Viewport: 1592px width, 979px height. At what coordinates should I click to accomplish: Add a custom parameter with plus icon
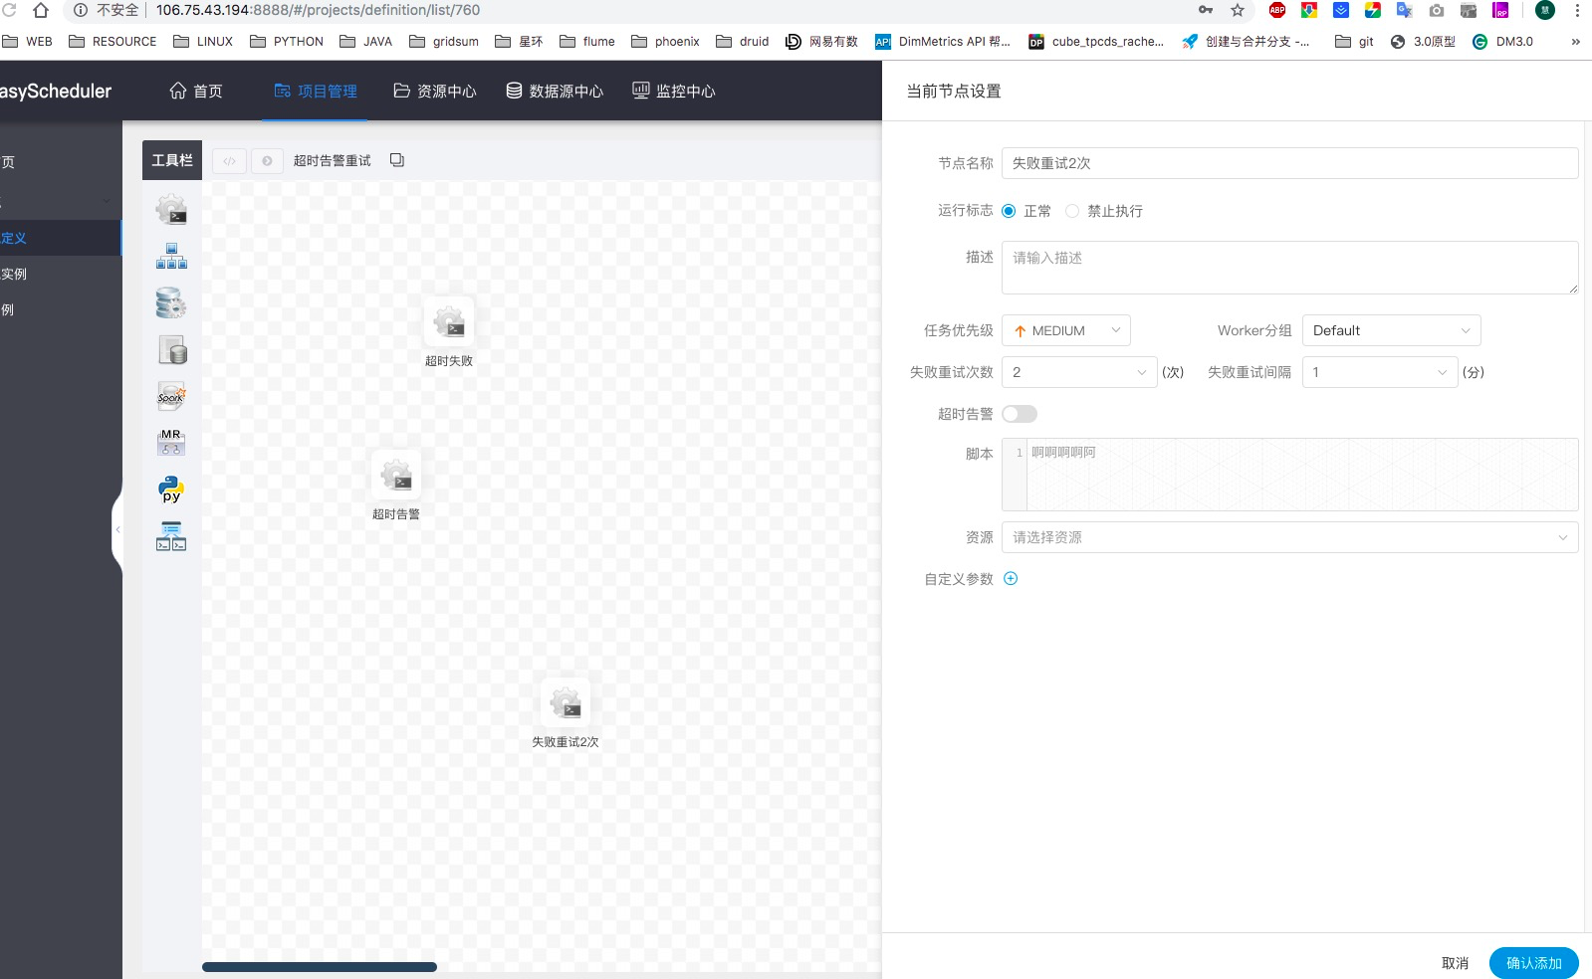(x=1011, y=579)
